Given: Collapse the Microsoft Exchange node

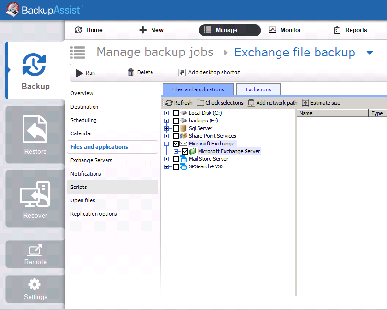Looking at the screenshot, I should coord(166,144).
